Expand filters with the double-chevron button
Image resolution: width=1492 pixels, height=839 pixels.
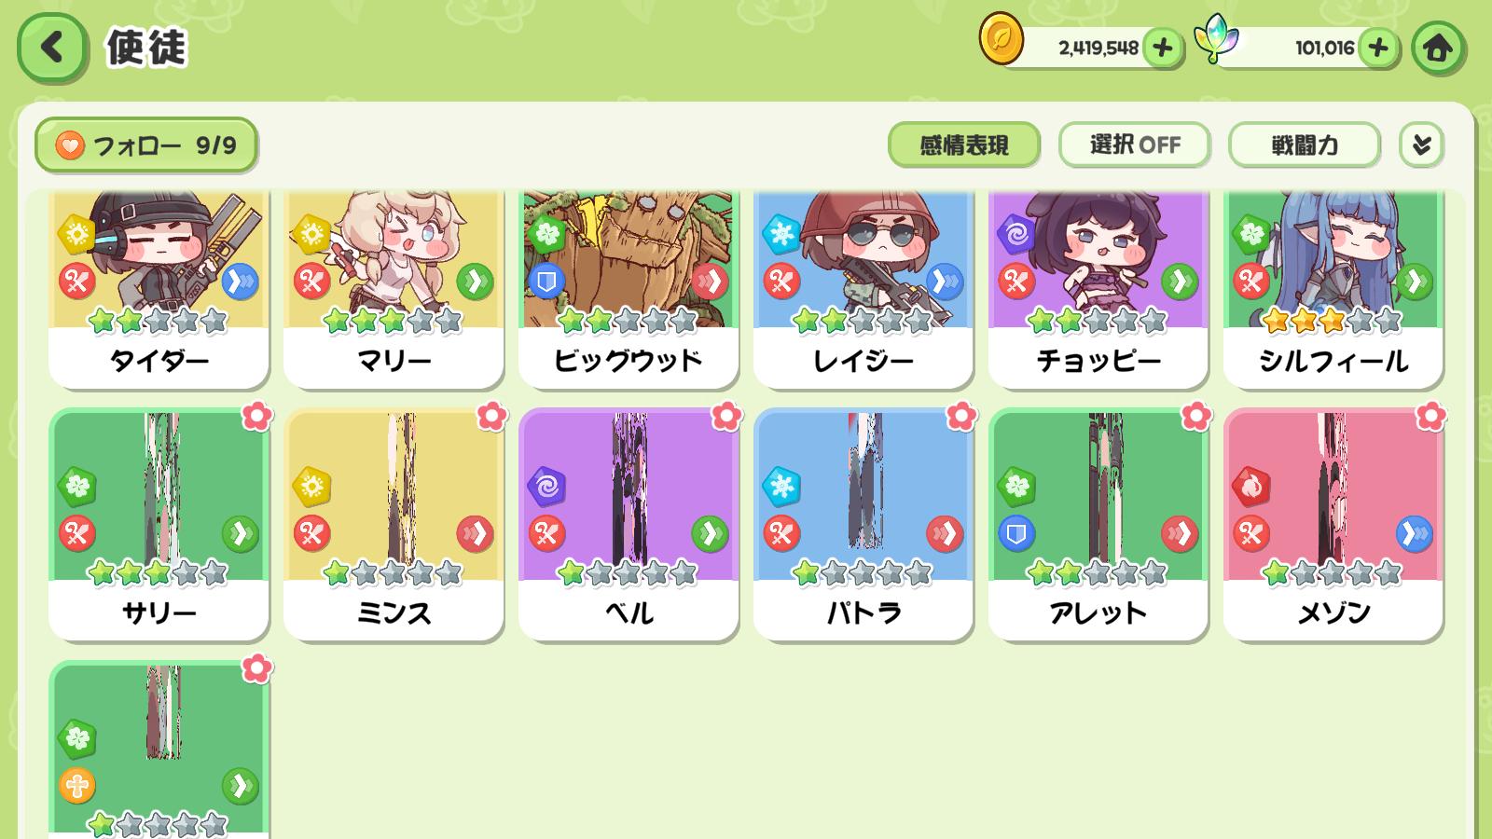coord(1421,145)
